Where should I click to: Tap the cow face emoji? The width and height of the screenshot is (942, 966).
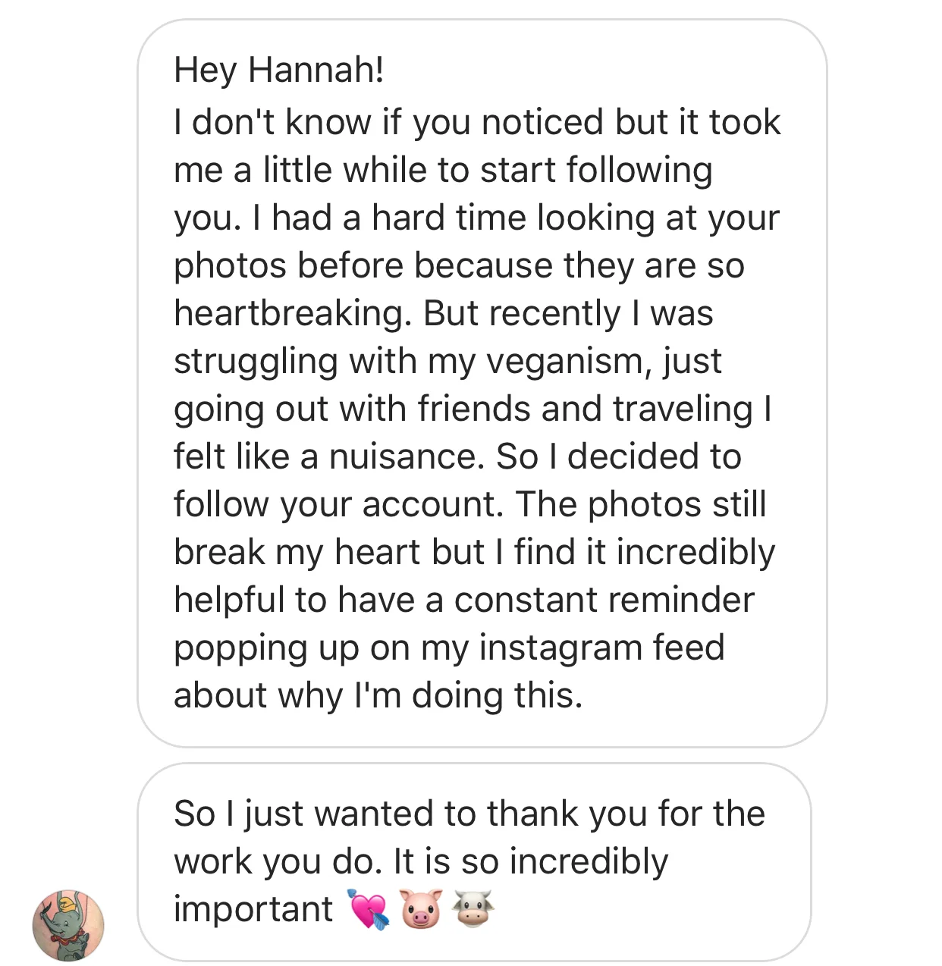tap(473, 909)
